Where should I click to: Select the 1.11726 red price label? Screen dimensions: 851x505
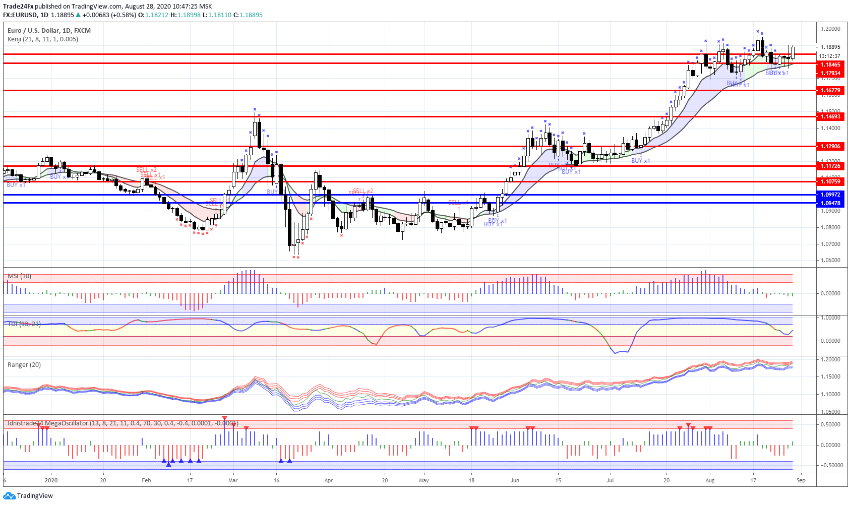point(830,166)
